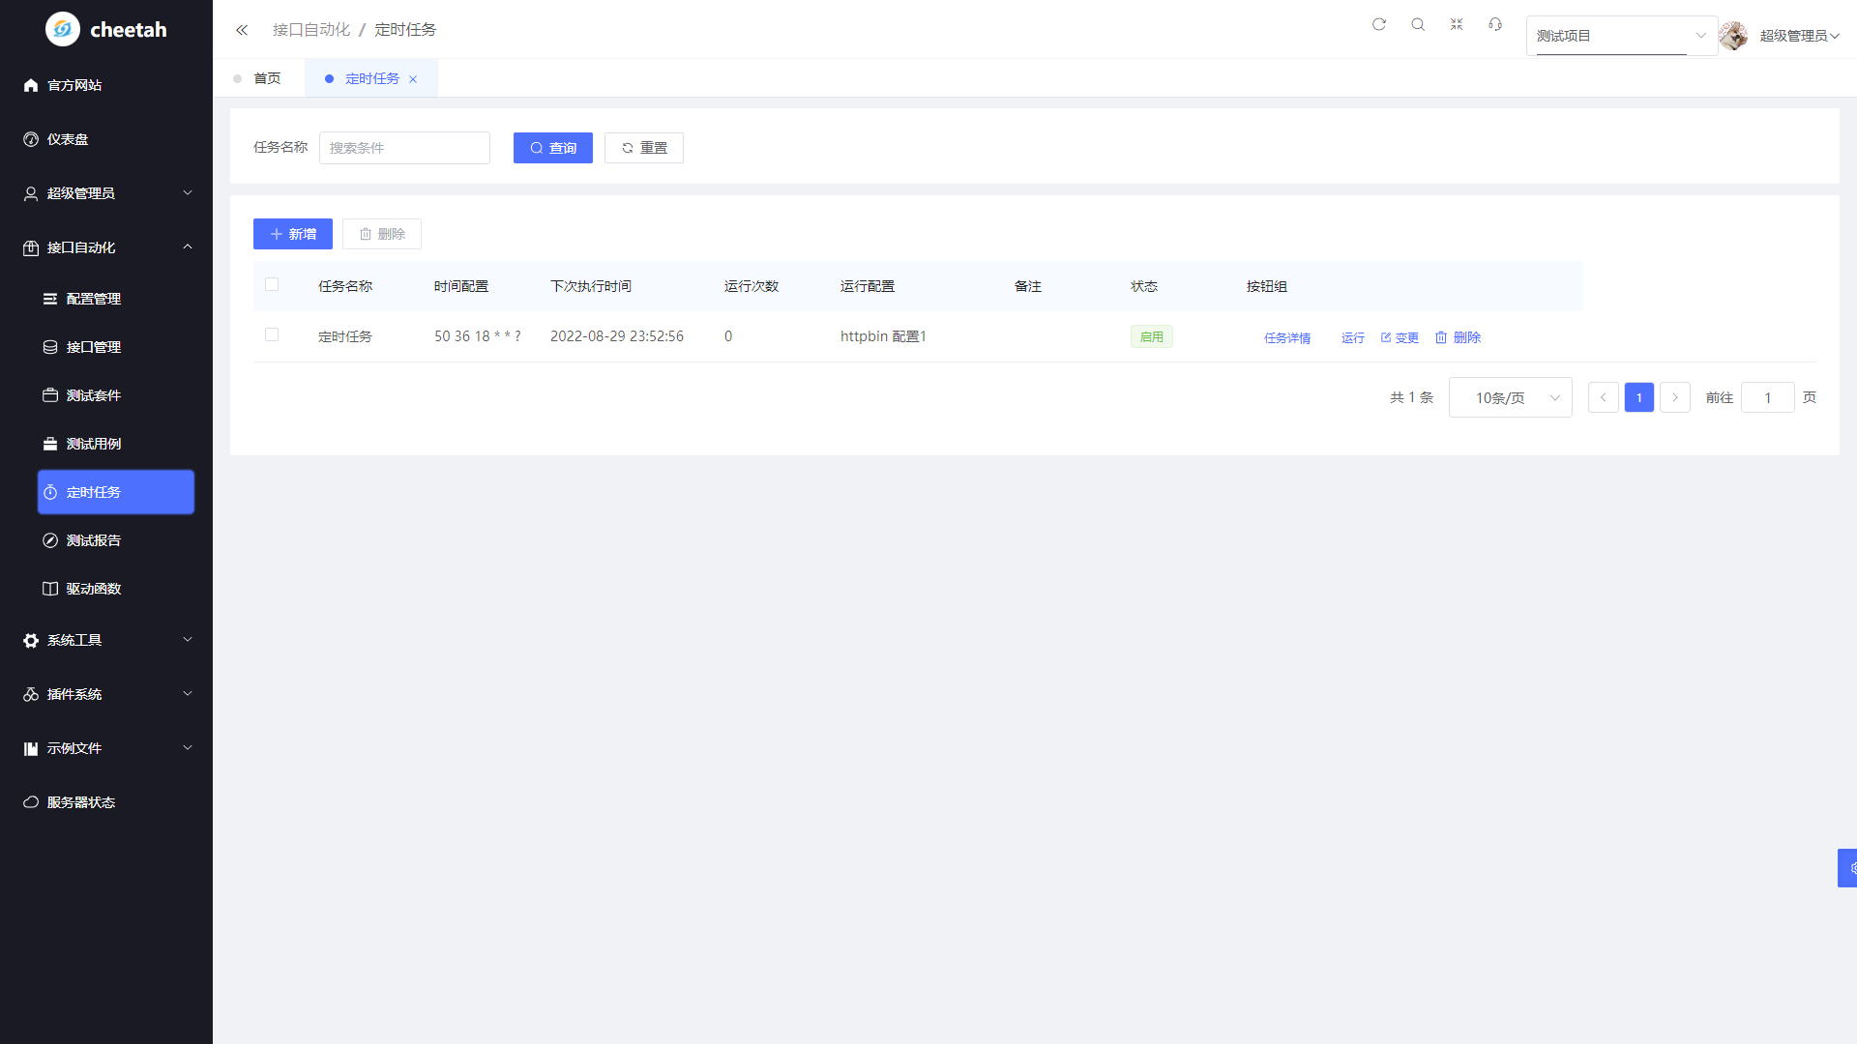Toggle the select-all checkbox in table header

click(272, 284)
